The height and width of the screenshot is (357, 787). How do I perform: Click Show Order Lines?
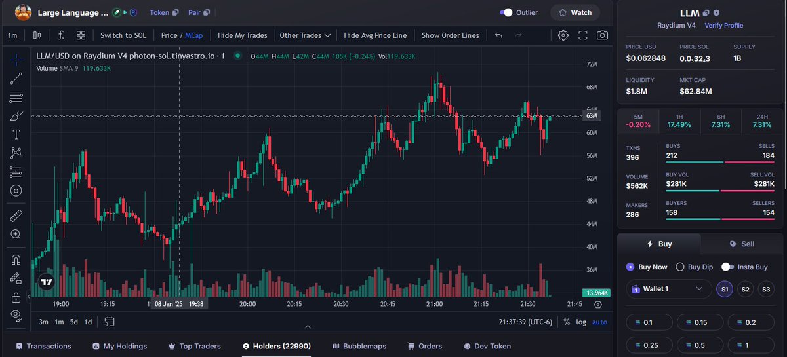[451, 35]
